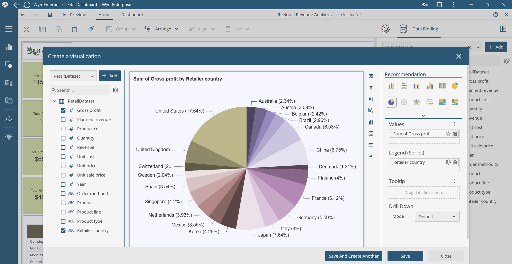Click the sort icon beside the chart
The width and height of the screenshot is (512, 264).
371,99
